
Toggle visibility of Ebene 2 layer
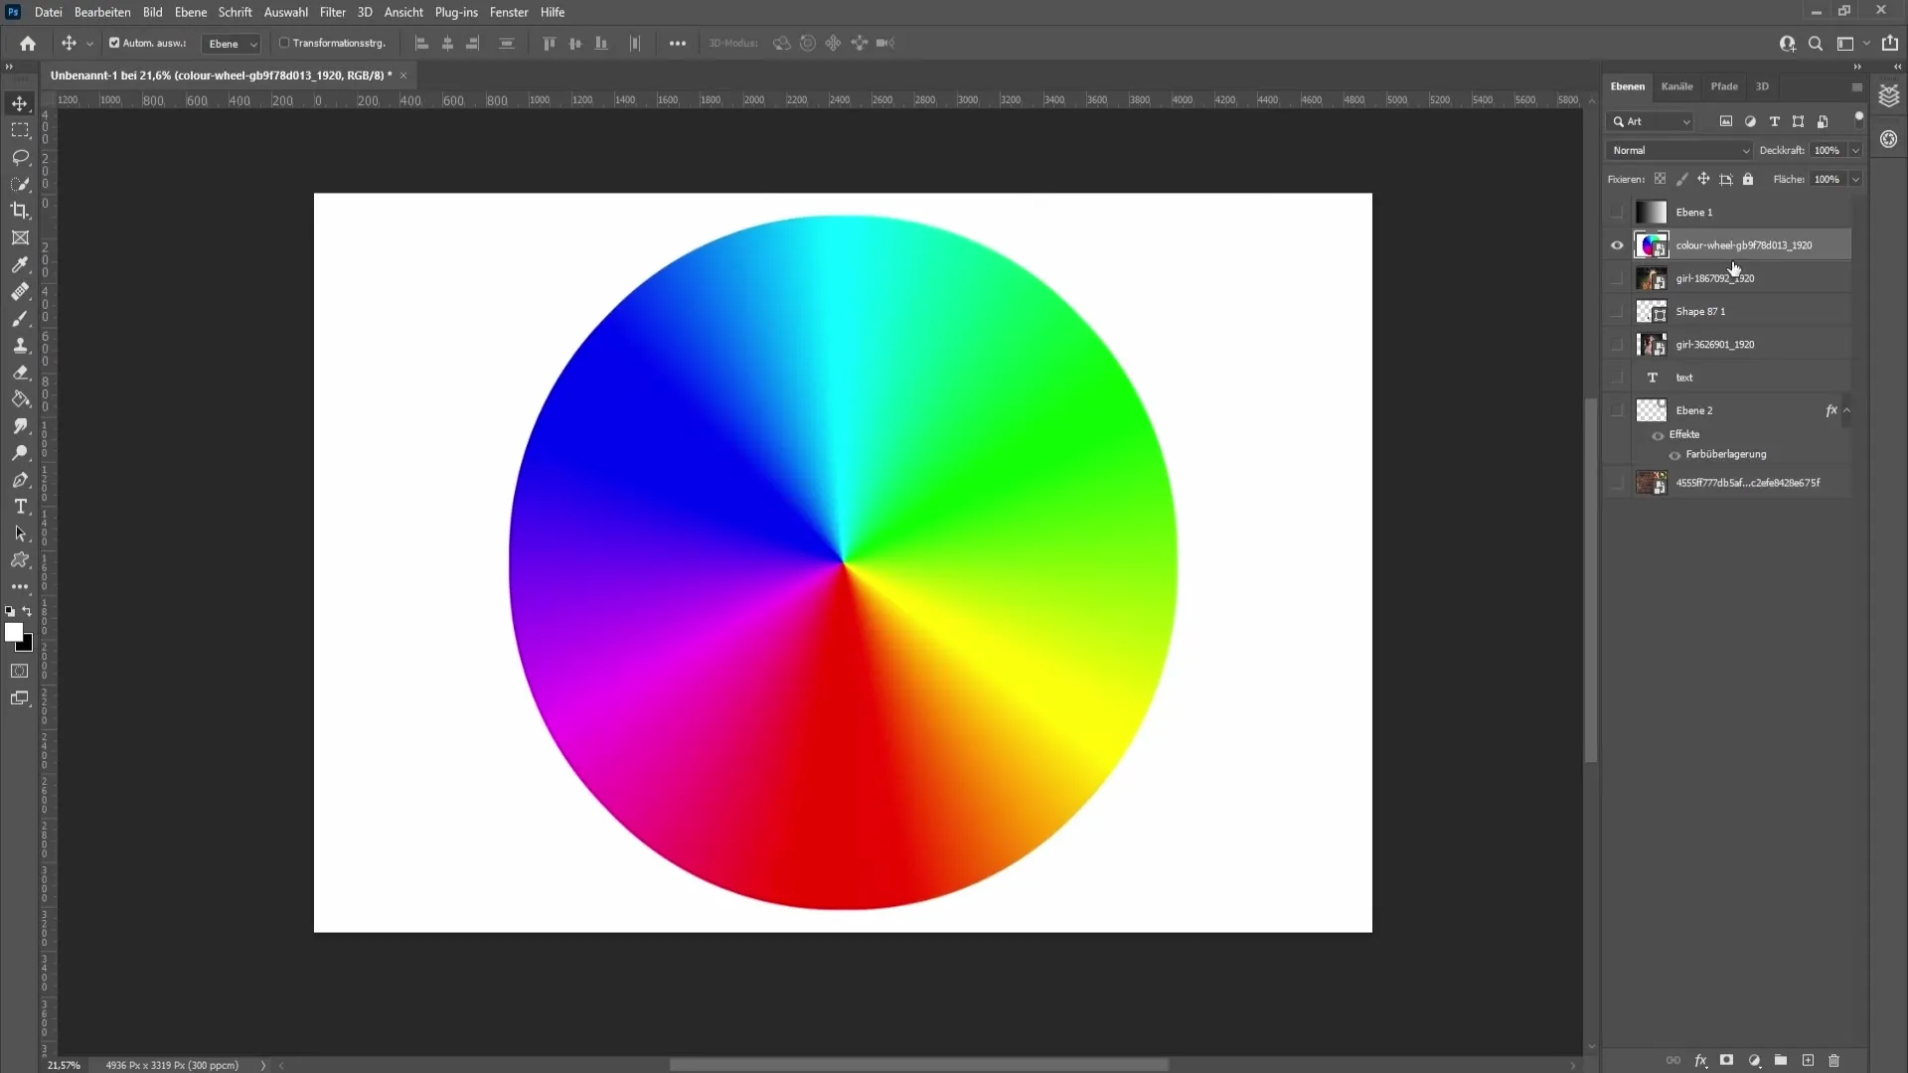pos(1617,410)
